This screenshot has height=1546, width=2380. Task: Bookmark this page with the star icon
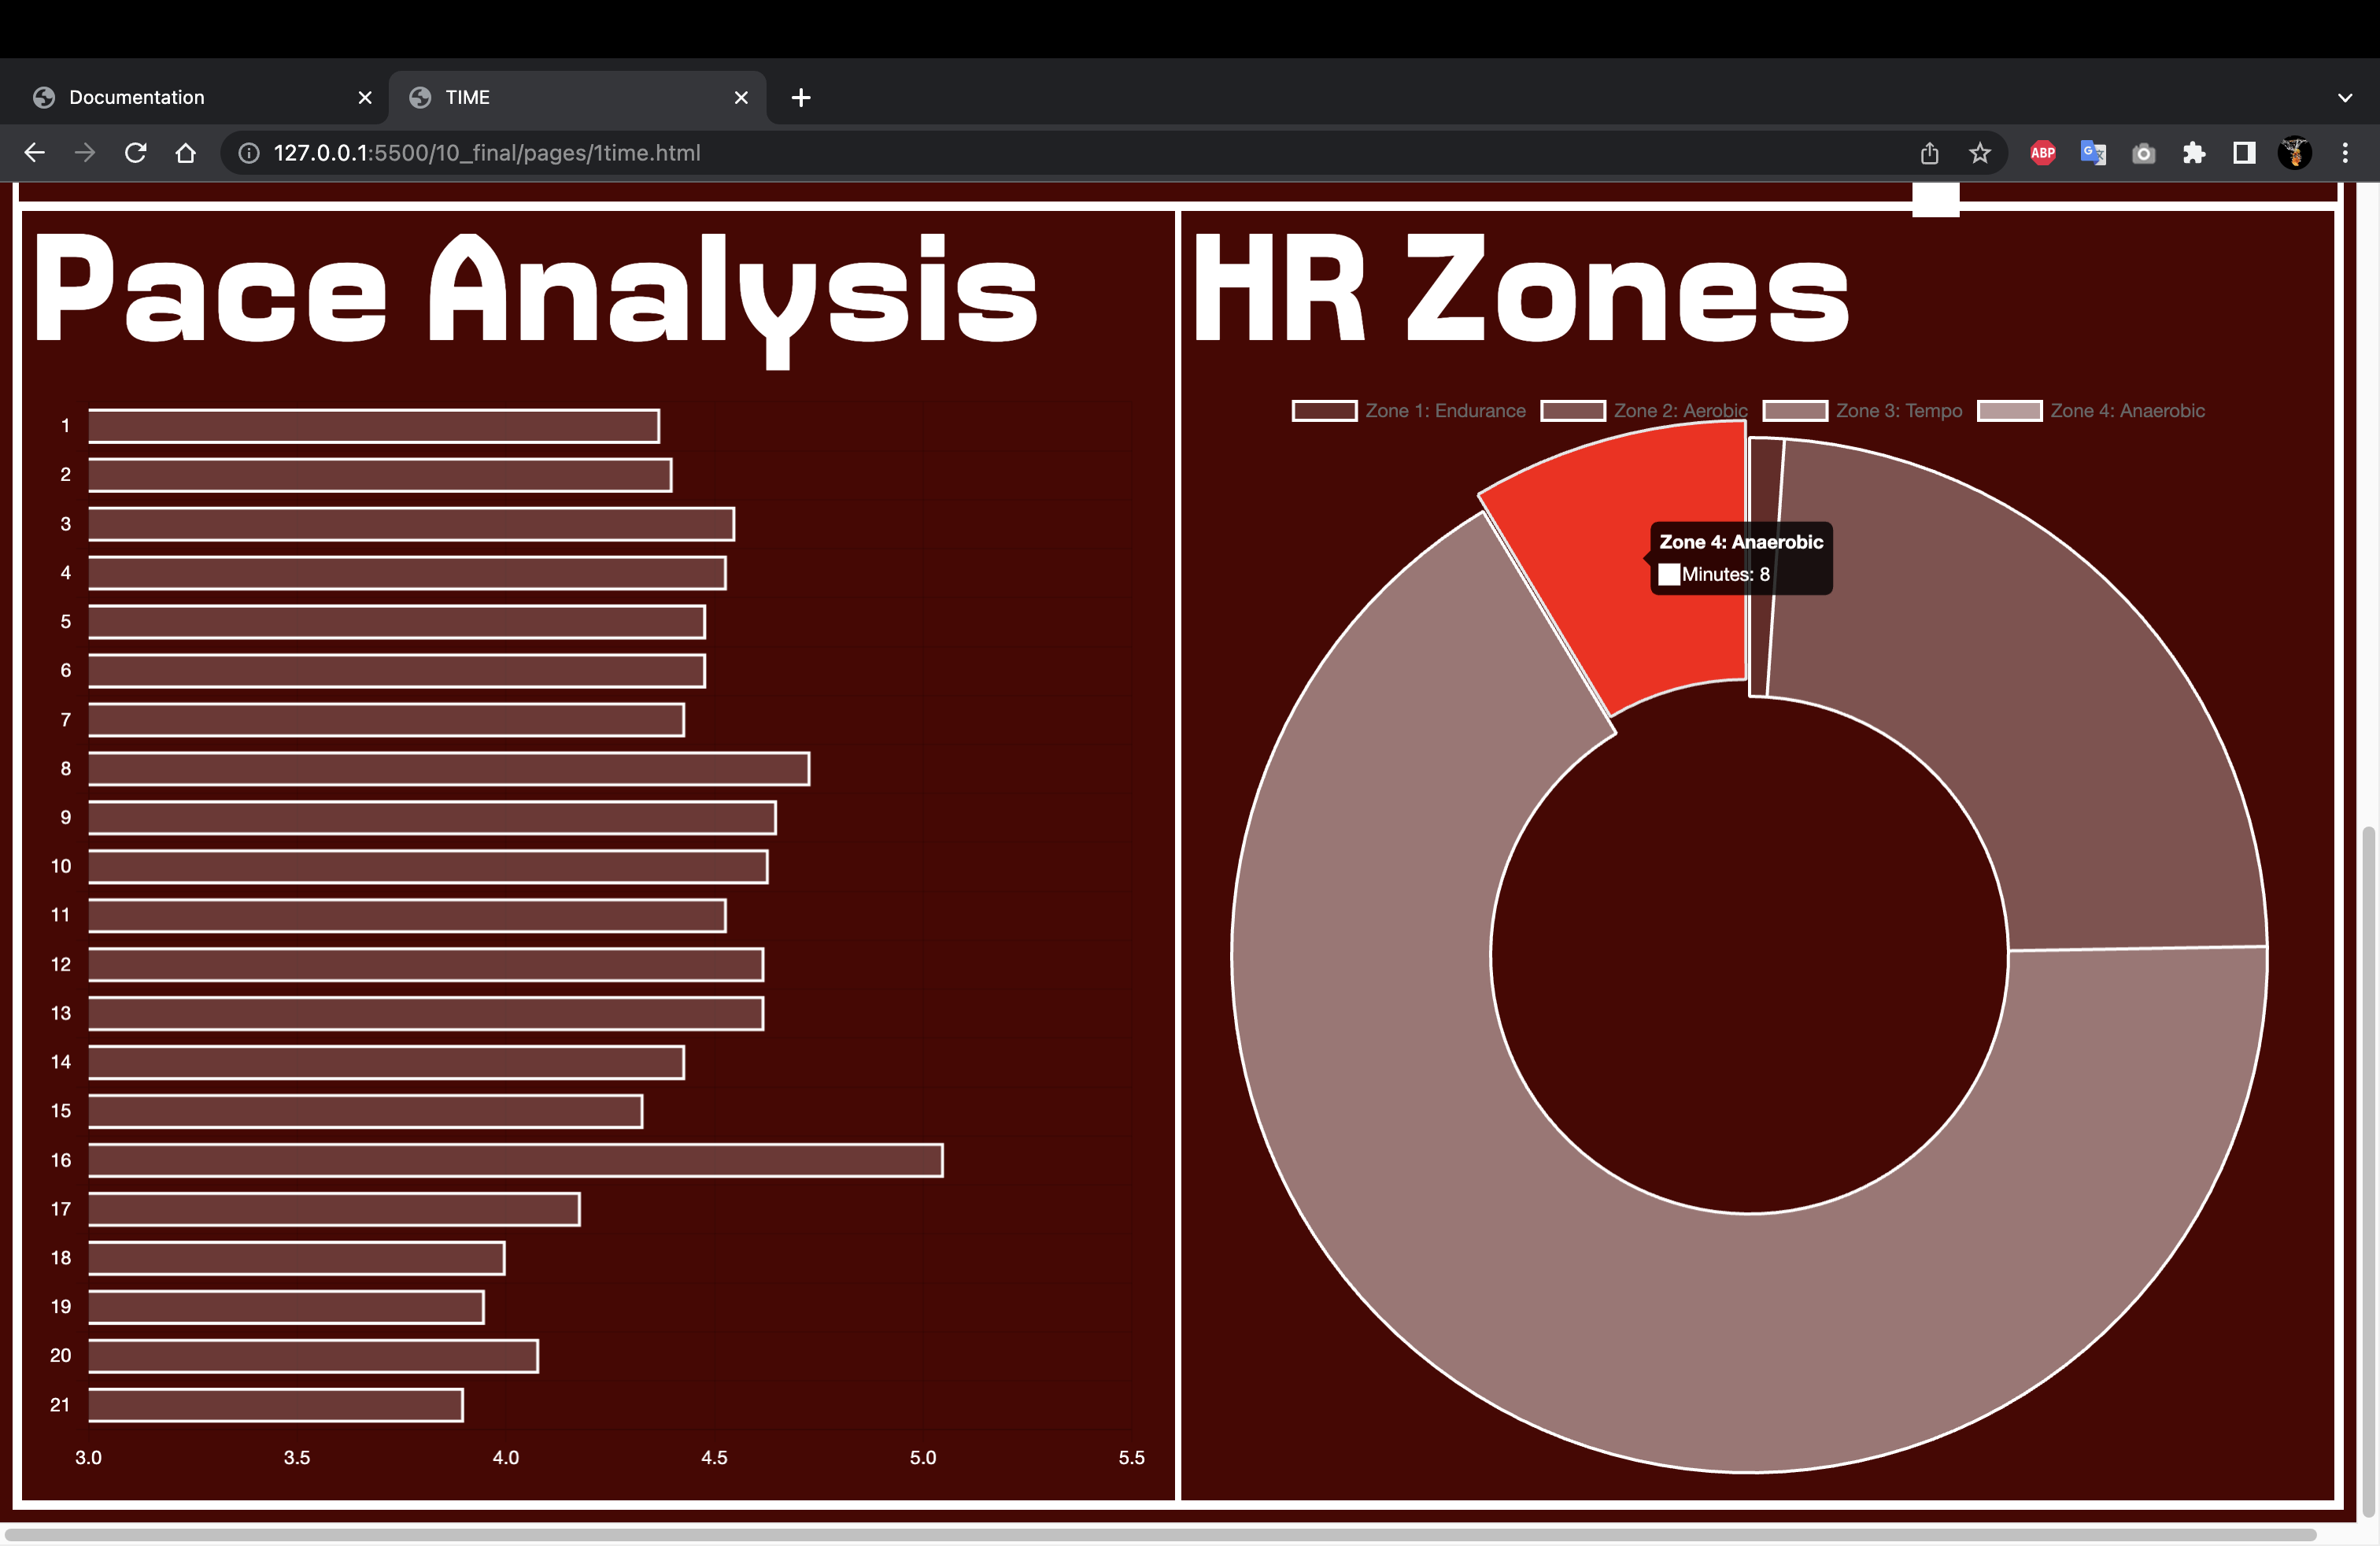(x=1980, y=153)
